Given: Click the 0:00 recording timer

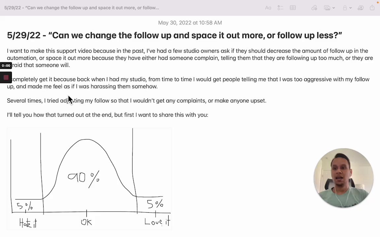Looking at the screenshot, I should (6, 66).
